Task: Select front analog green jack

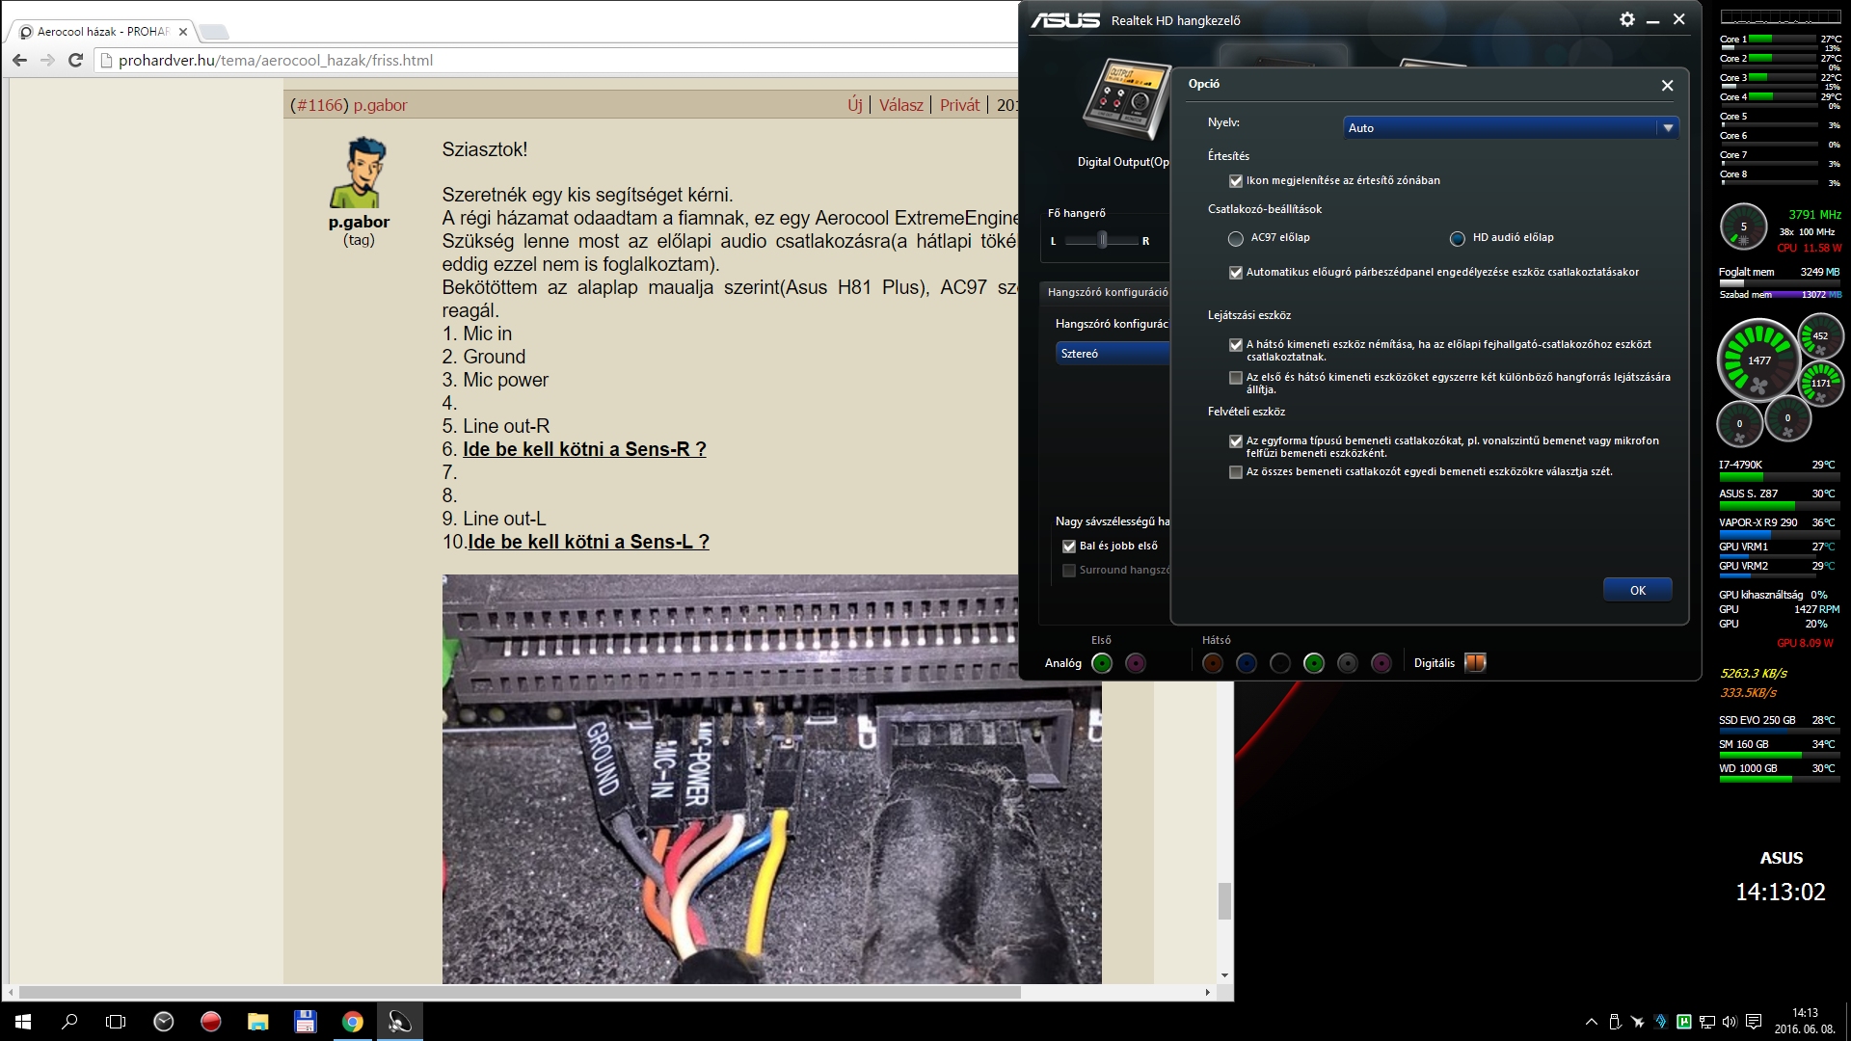Action: 1102,663
